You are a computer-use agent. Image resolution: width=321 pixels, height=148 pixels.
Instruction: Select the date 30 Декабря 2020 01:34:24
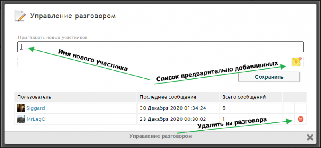173,108
